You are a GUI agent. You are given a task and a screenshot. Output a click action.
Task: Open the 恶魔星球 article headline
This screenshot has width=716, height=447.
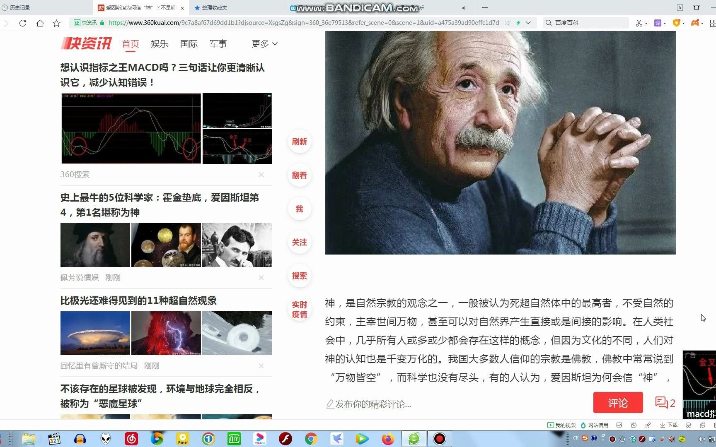point(161,396)
